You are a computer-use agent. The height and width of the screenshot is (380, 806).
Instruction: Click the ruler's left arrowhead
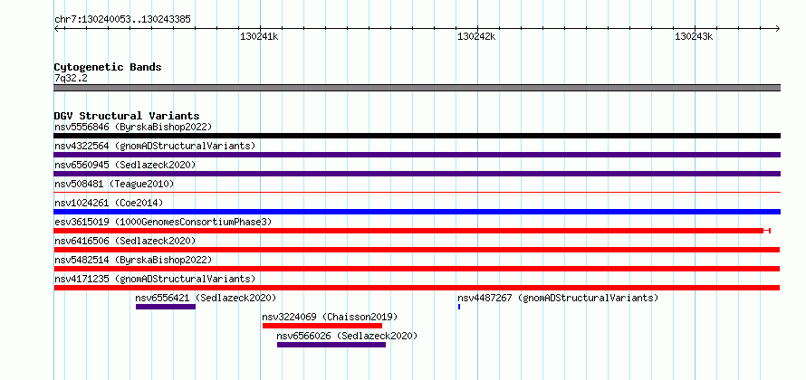56,29
